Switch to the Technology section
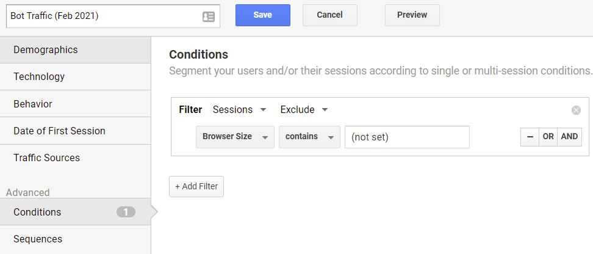Viewport: 593px width, 254px height. click(x=75, y=77)
